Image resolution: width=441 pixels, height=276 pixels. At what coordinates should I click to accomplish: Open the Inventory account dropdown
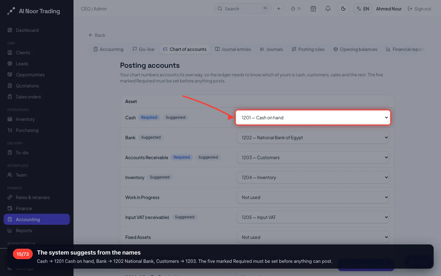[313, 178]
